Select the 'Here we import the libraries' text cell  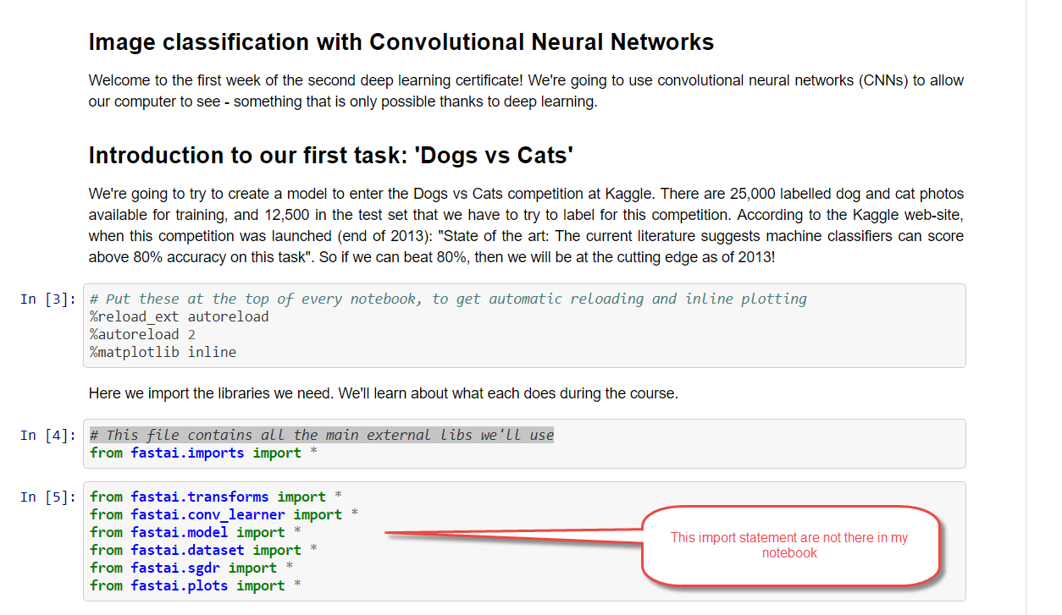(383, 393)
